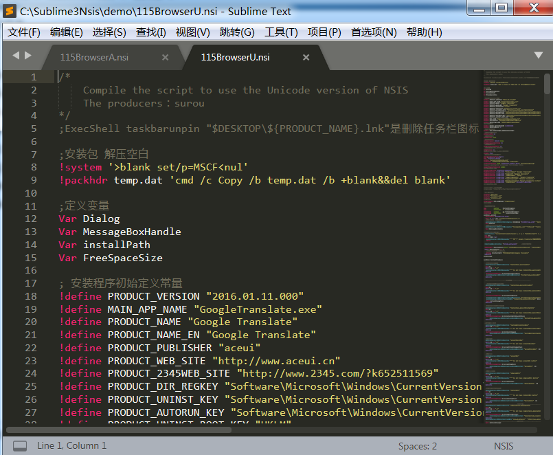Screen dimensions: 553x455
Task: Click the "GoogleTranslate.exe" string
Action: tap(258, 309)
